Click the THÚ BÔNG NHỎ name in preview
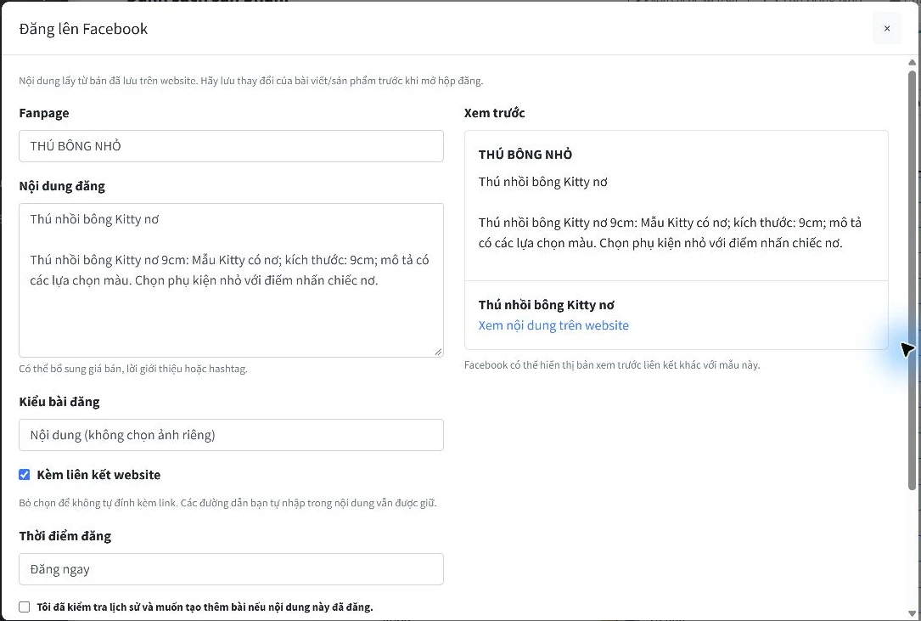The image size is (921, 621). pyautogui.click(x=525, y=155)
